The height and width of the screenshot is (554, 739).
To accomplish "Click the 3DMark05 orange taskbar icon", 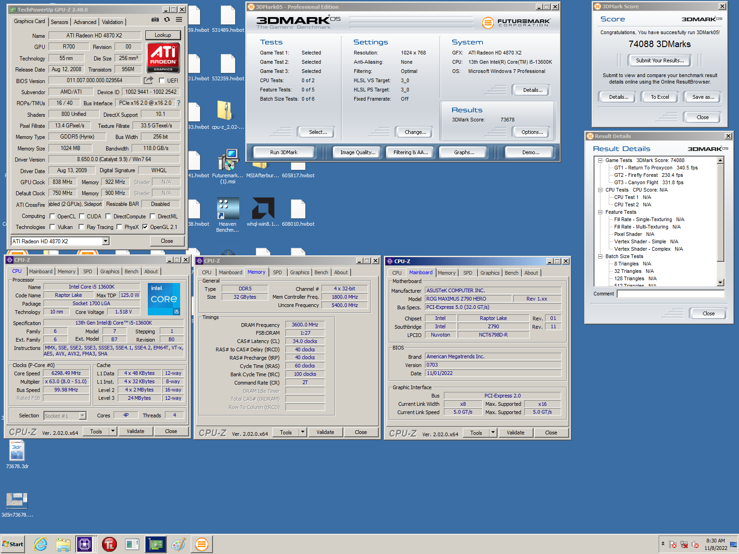I will pos(202,544).
